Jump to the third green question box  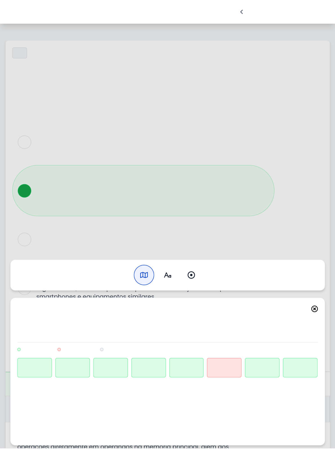pyautogui.click(x=111, y=368)
